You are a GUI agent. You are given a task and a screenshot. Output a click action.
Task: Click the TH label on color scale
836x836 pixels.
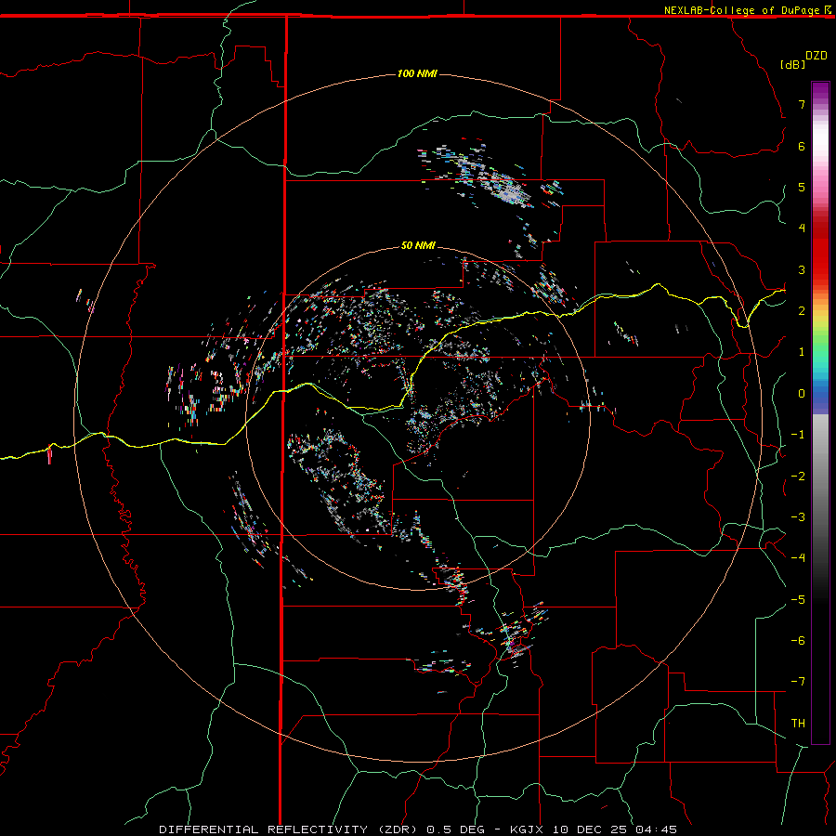click(798, 723)
